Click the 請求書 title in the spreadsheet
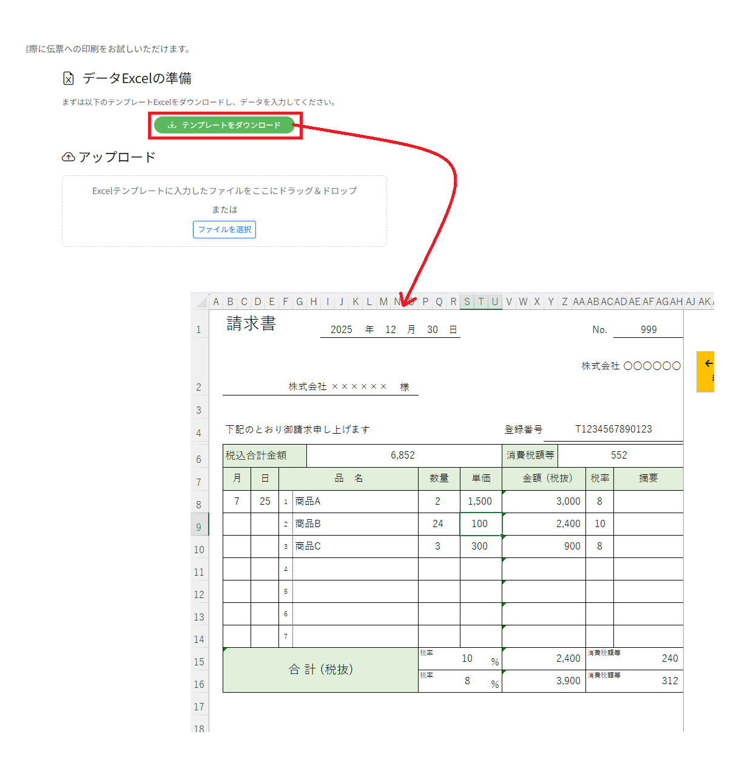 click(x=251, y=324)
